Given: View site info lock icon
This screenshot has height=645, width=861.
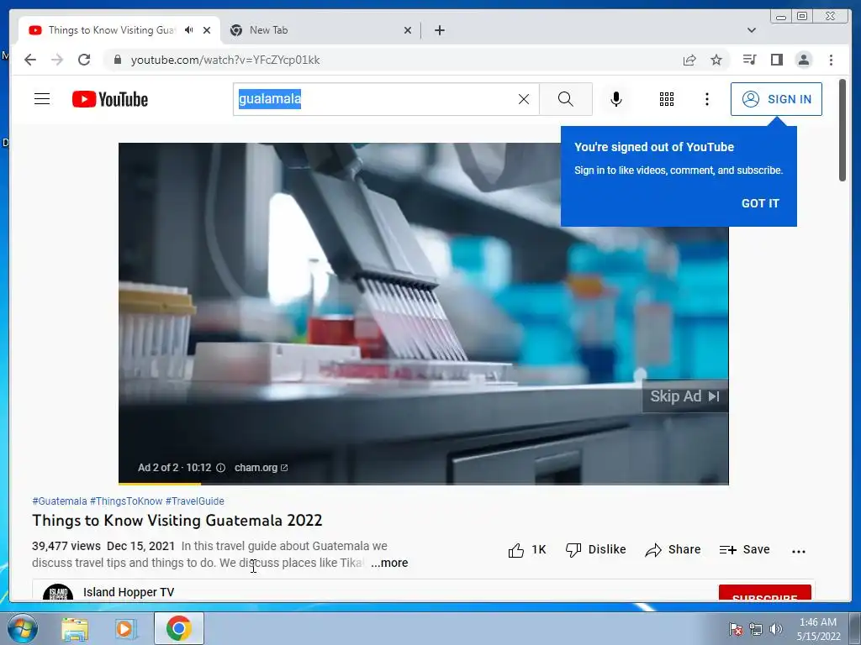Looking at the screenshot, I should 117,60.
